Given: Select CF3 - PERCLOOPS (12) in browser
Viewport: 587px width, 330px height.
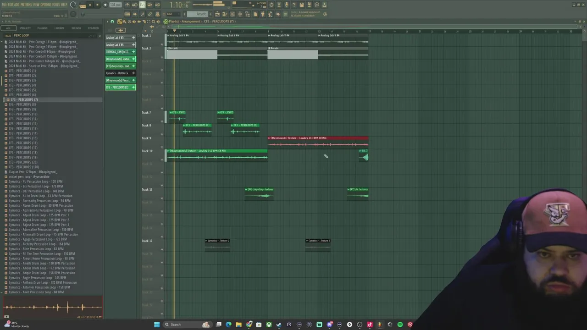Looking at the screenshot, I should point(23,124).
